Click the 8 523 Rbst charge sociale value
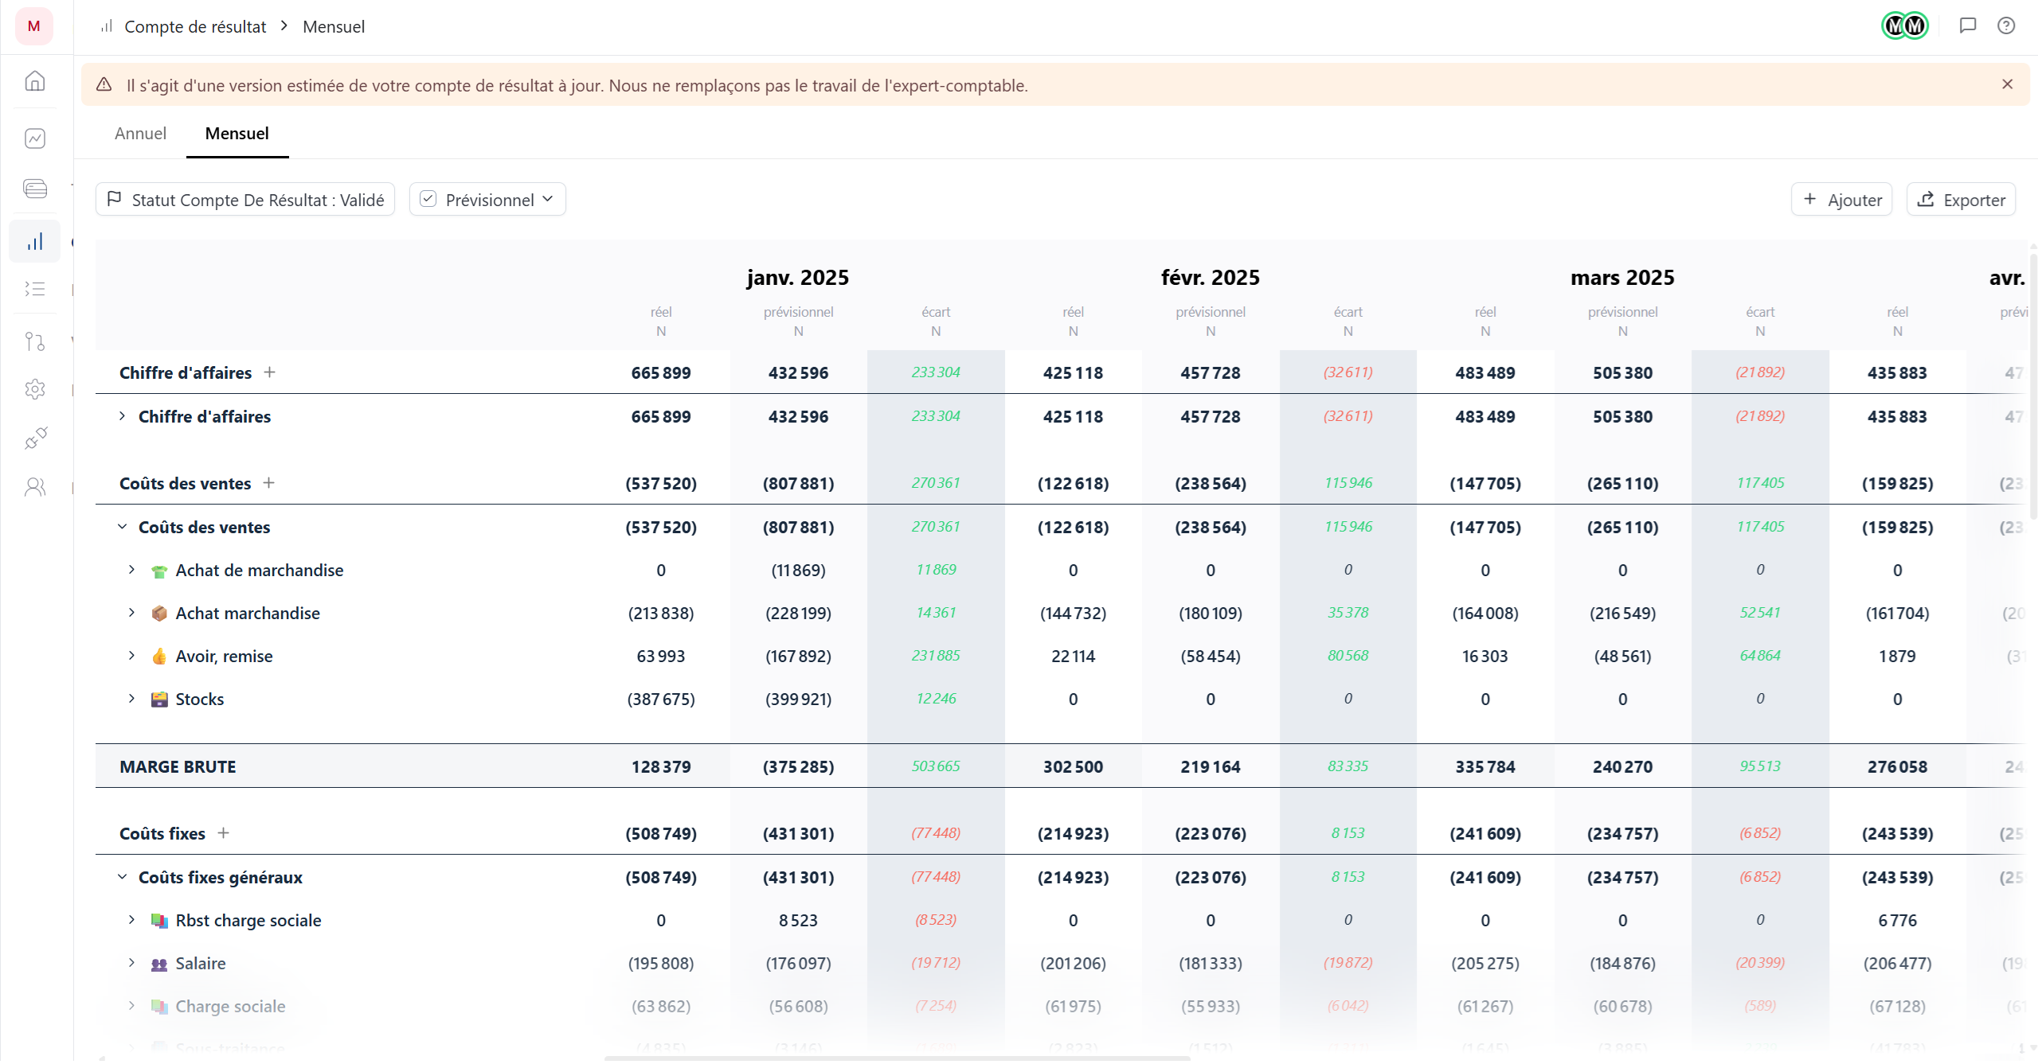The height and width of the screenshot is (1064, 2038). click(798, 921)
